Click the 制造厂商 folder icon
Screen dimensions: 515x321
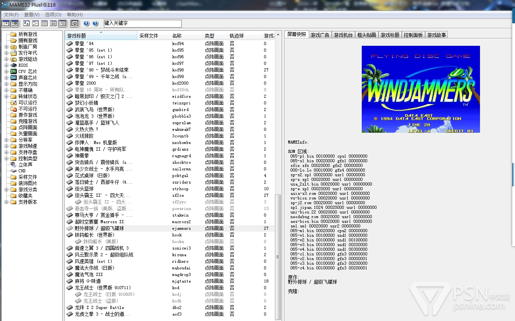tap(14, 47)
